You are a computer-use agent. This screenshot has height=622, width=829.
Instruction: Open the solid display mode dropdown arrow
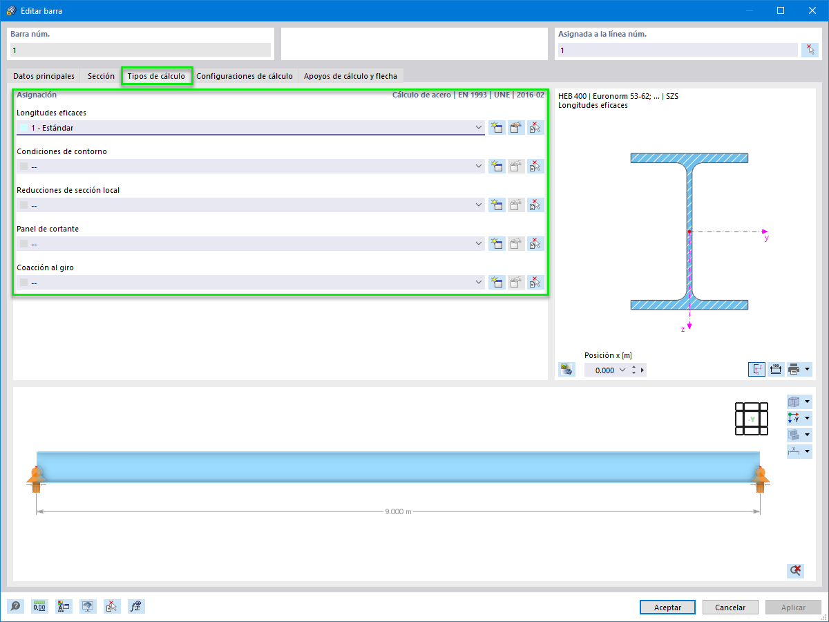pos(807,435)
